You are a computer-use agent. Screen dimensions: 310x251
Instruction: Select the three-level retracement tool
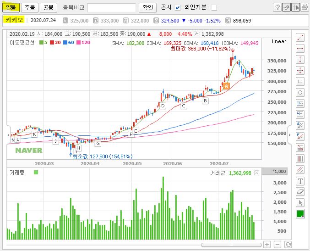click(x=300, y=103)
